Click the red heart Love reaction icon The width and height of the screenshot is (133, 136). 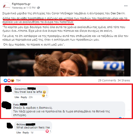coord(9,81)
